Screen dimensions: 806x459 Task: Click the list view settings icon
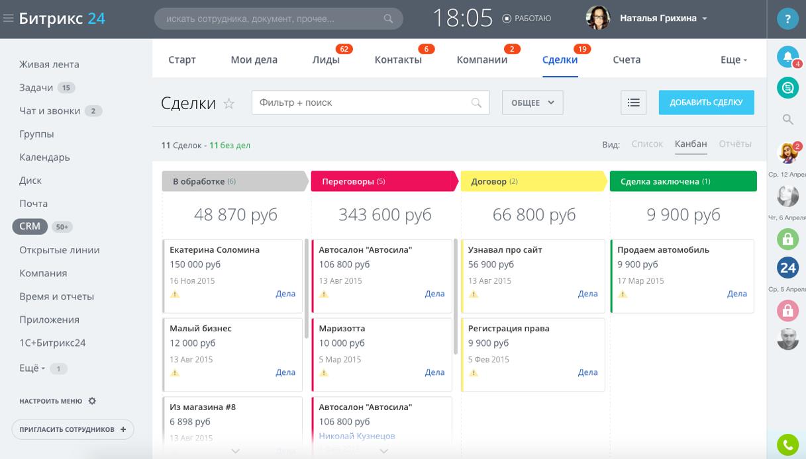click(x=633, y=103)
